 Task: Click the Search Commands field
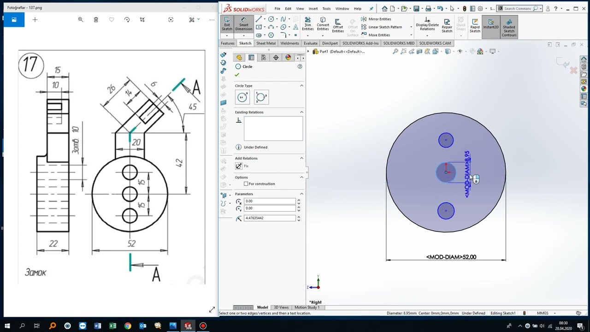518,8
